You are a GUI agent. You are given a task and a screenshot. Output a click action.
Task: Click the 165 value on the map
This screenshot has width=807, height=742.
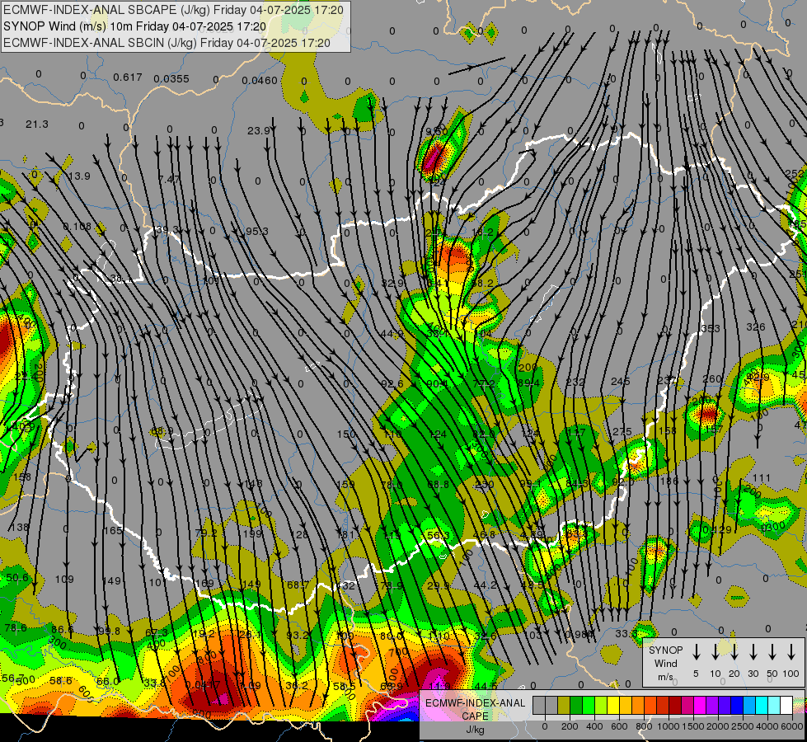(113, 530)
